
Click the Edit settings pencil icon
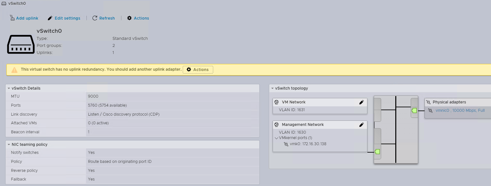tap(50, 18)
